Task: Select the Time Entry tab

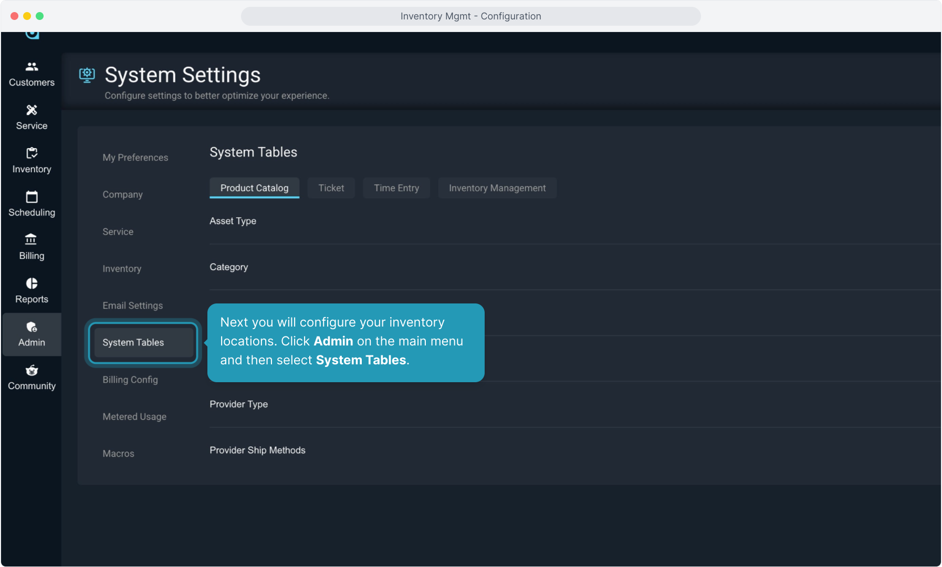Action: pyautogui.click(x=396, y=188)
